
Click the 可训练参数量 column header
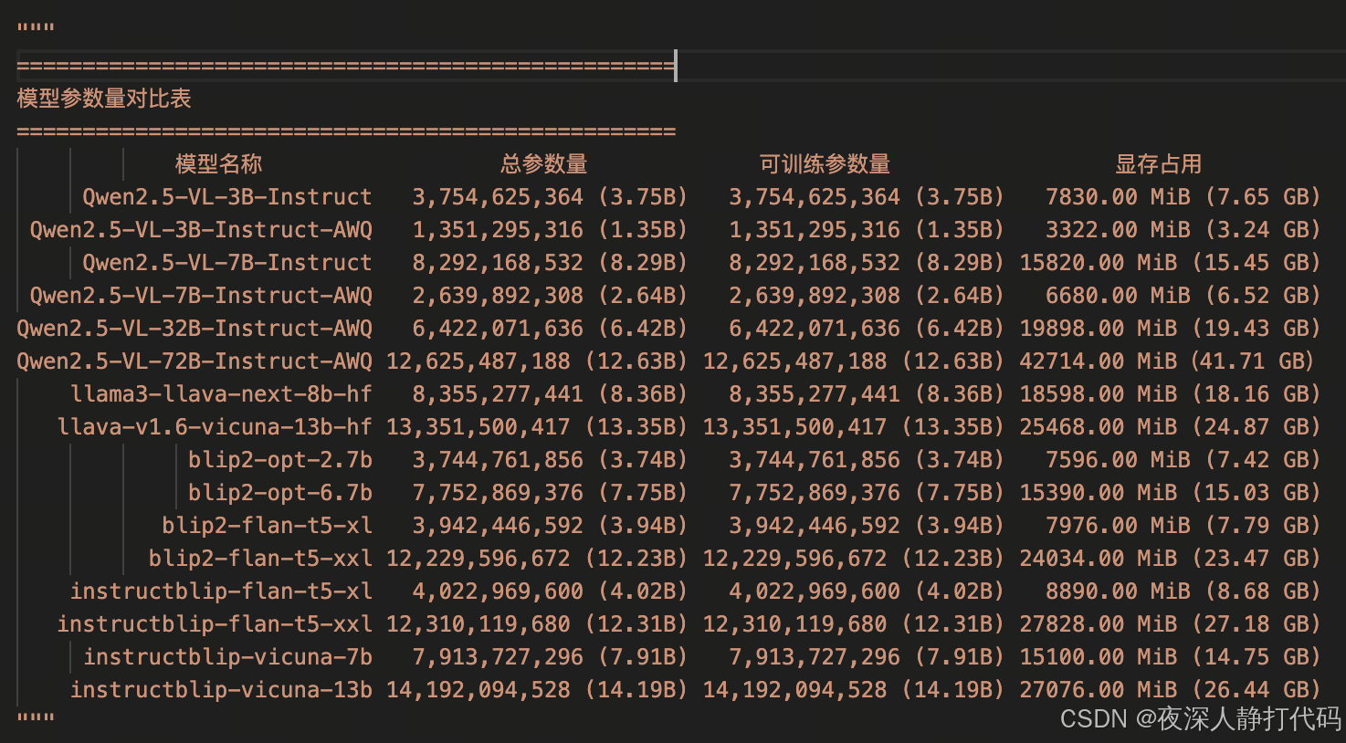825,164
